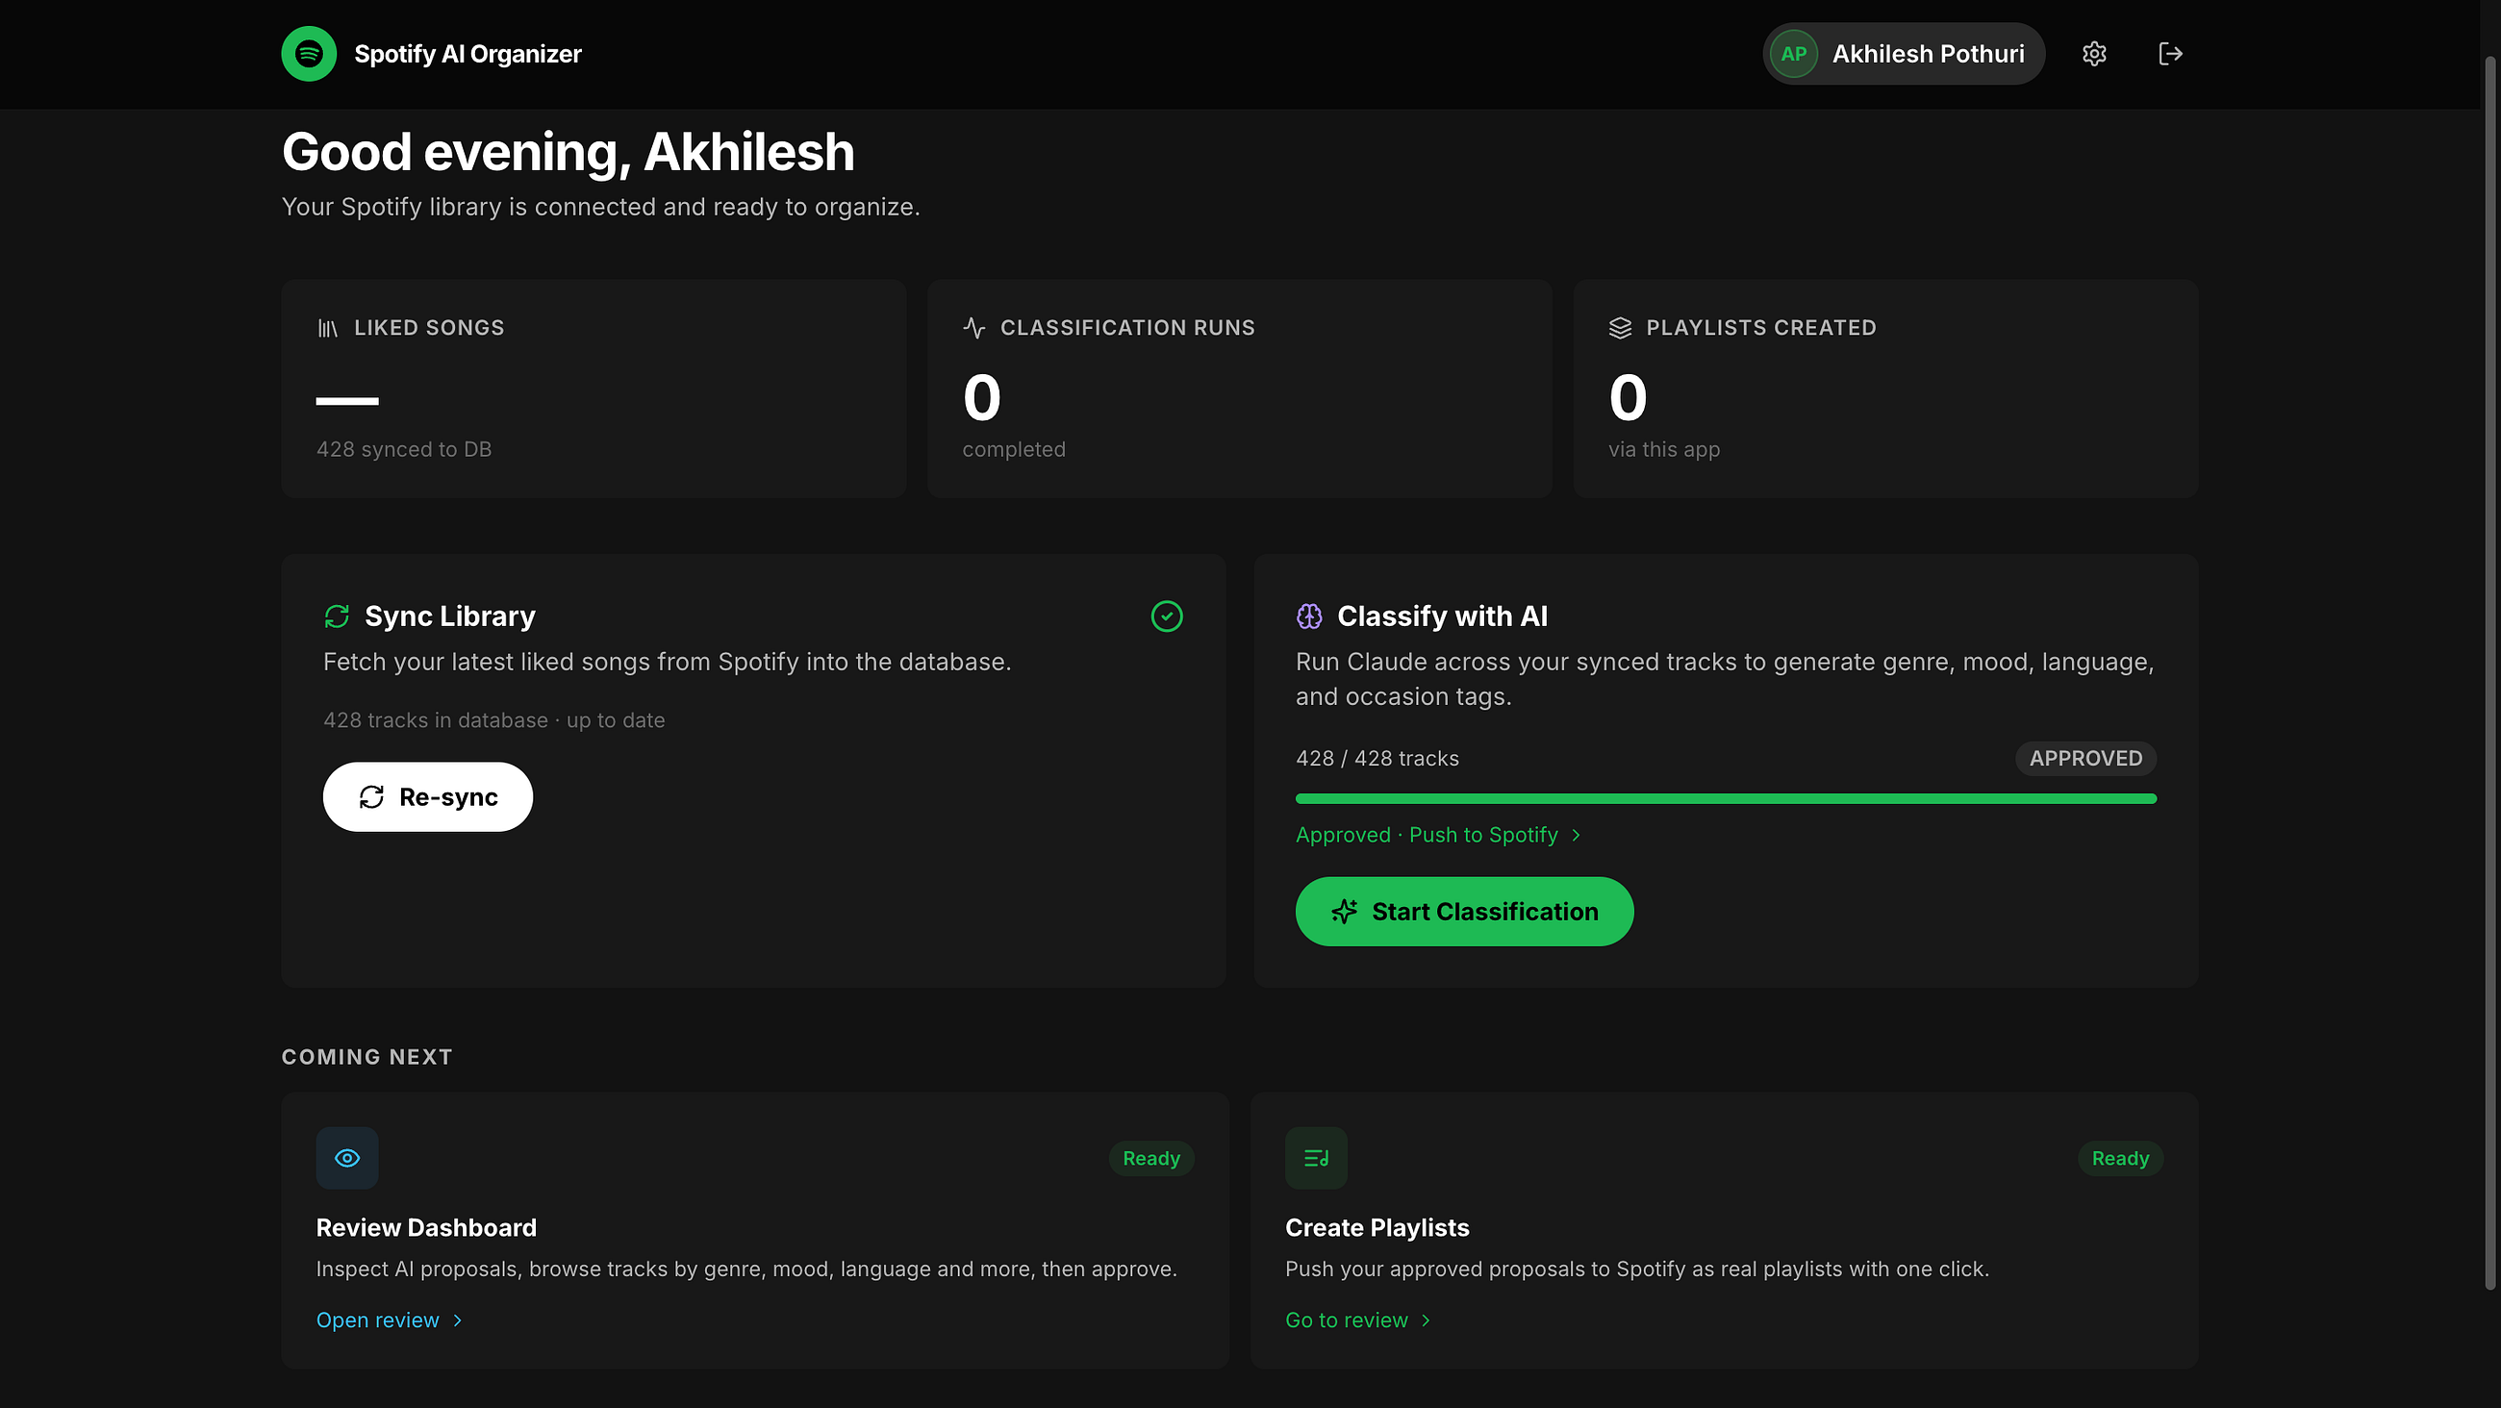Viewport: 2501px width, 1408px height.
Task: Click the eye icon on Review Dashboard card
Action: [x=346, y=1158]
